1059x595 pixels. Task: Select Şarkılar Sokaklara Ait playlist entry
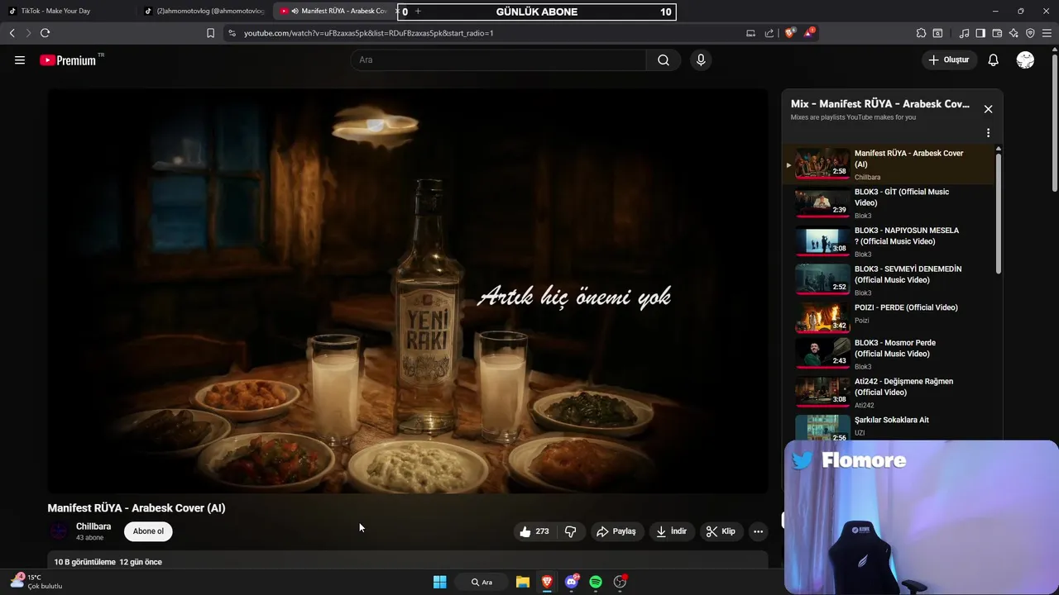(x=889, y=426)
